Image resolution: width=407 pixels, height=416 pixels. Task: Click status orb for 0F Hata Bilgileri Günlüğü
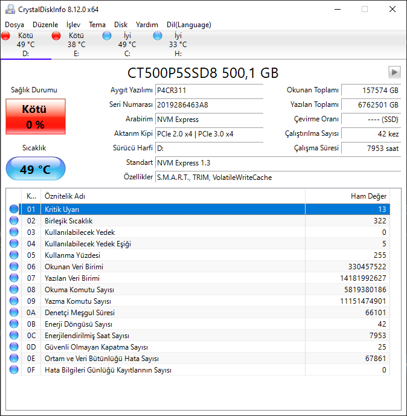[x=14, y=370]
